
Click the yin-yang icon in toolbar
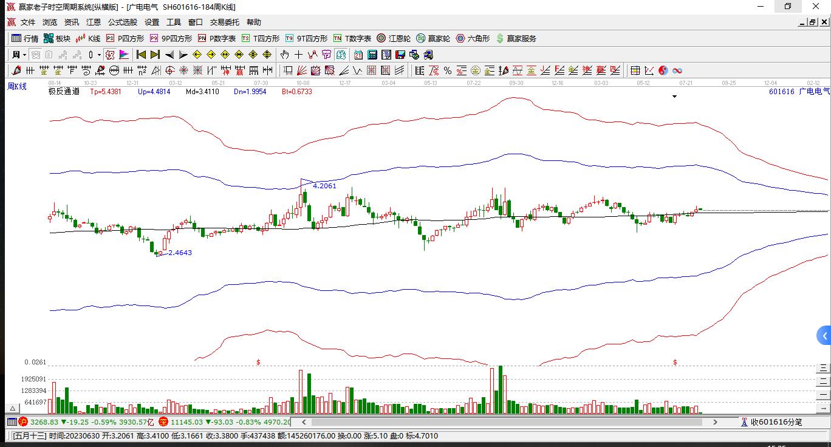(x=663, y=70)
